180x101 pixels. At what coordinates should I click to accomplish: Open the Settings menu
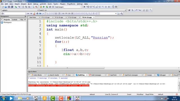pos(80,4)
